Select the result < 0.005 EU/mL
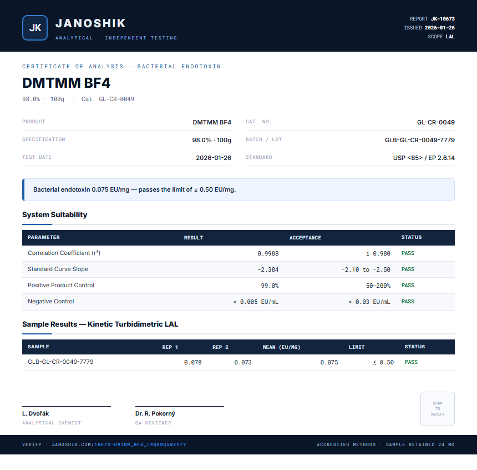The image size is (477, 470). (x=256, y=302)
